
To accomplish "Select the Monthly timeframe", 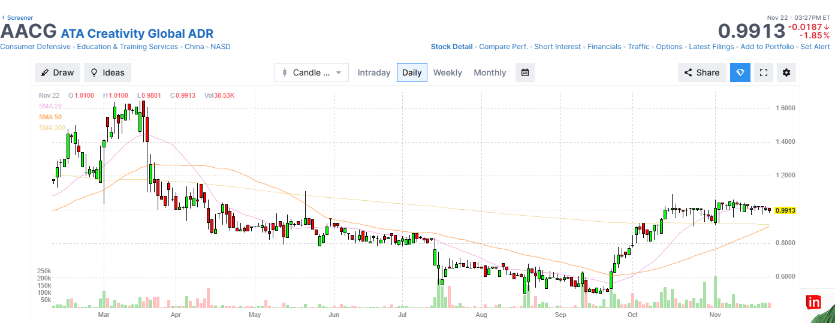I will click(x=490, y=73).
